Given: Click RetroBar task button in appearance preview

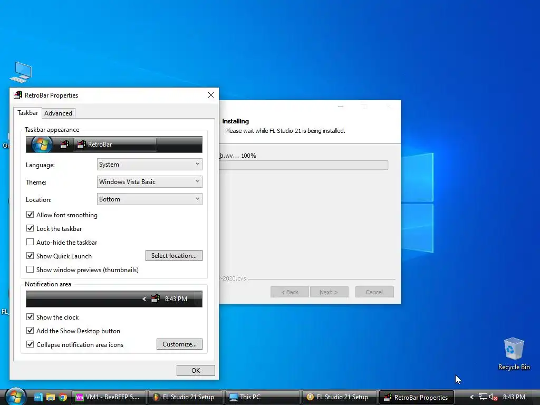Looking at the screenshot, I should pos(114,144).
